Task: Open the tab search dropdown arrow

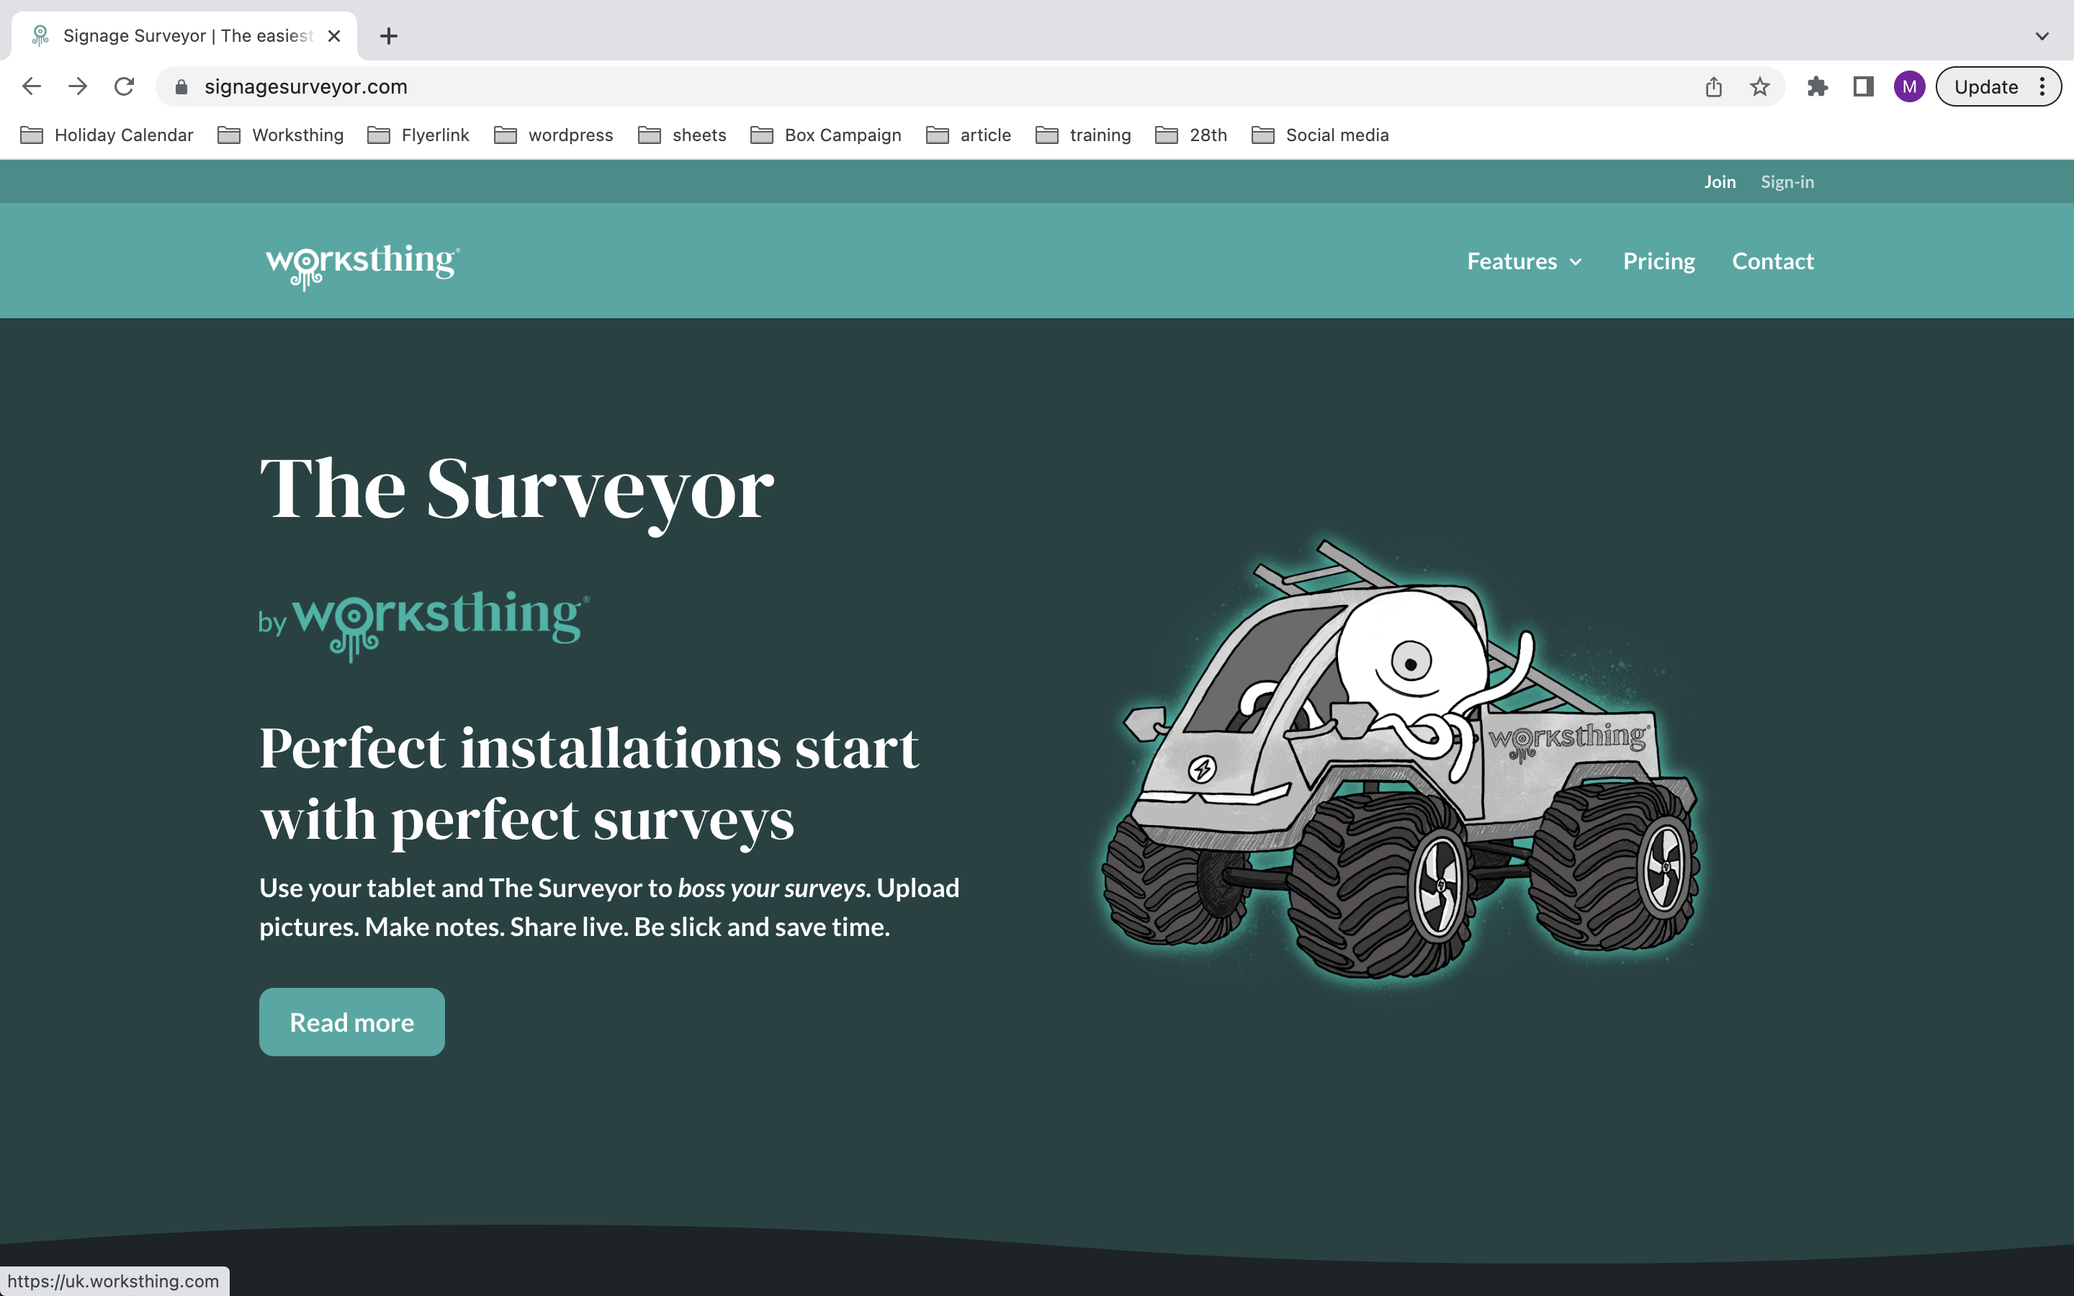Action: tap(2042, 36)
